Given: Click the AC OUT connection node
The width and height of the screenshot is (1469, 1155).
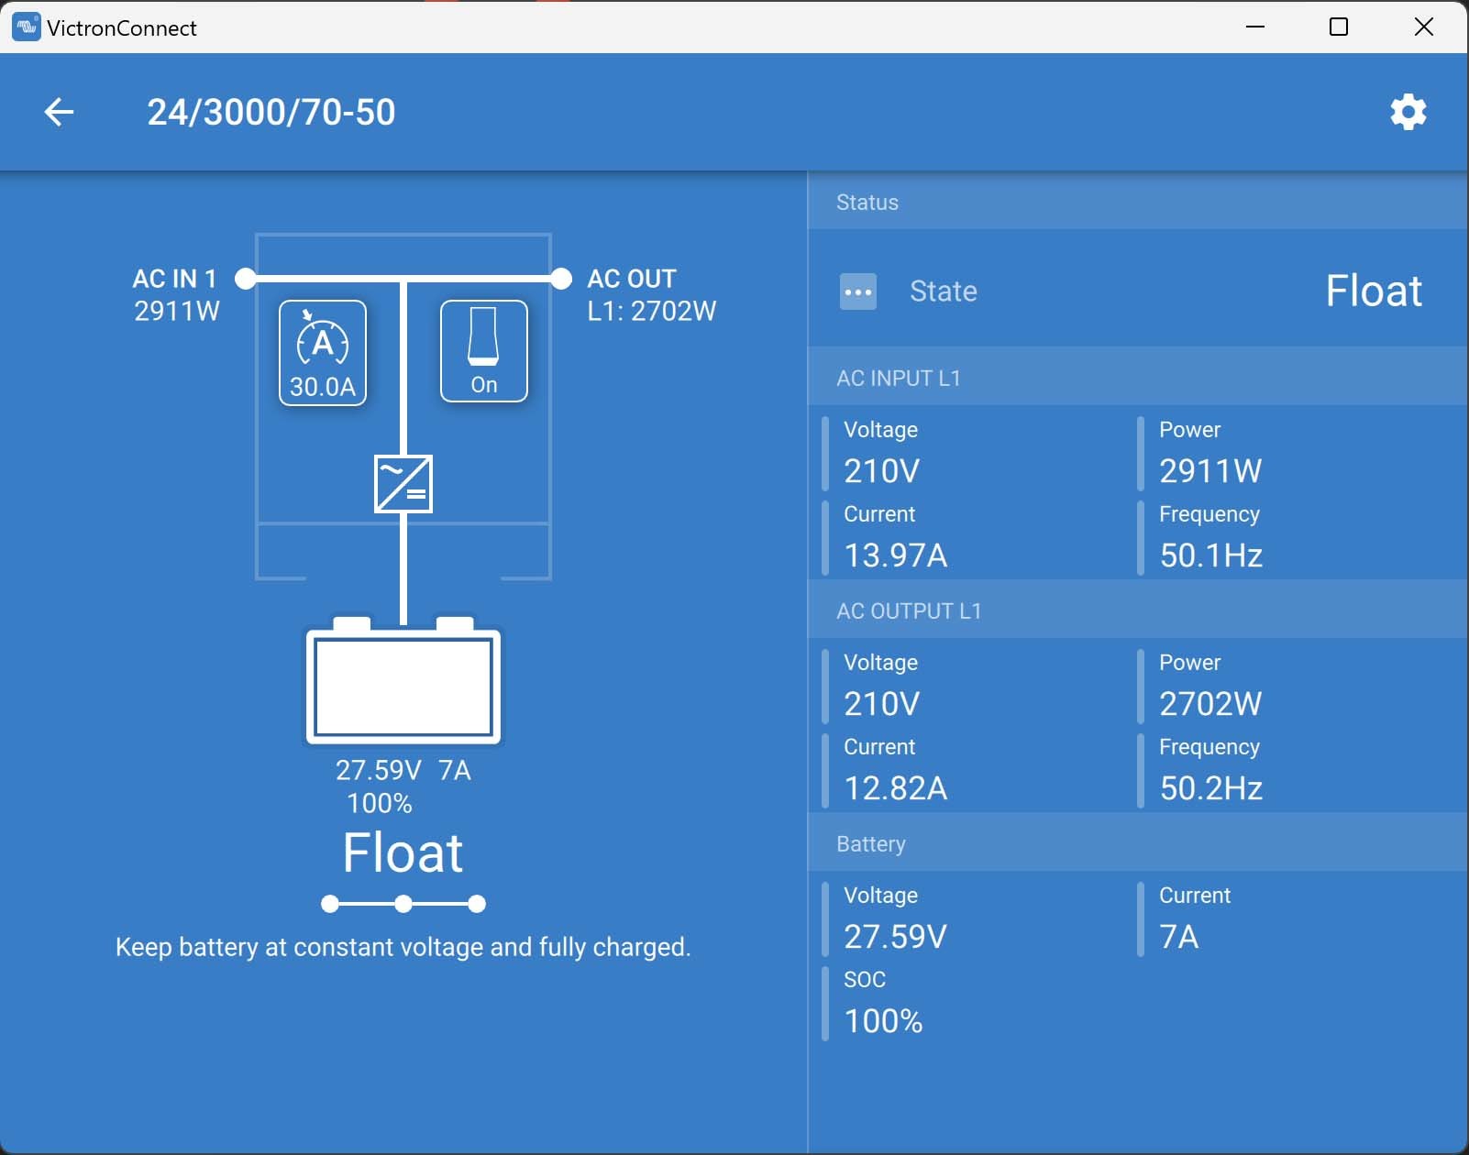Looking at the screenshot, I should click(x=561, y=279).
